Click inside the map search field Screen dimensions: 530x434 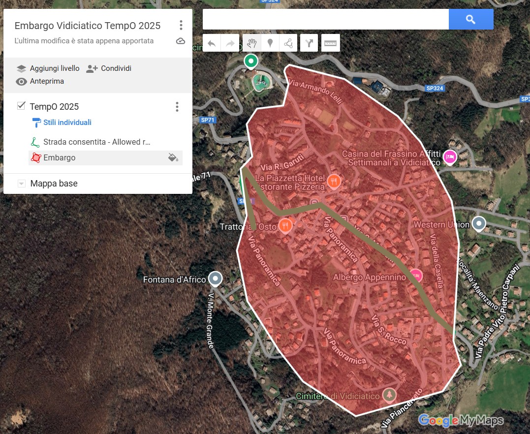pyautogui.click(x=325, y=19)
